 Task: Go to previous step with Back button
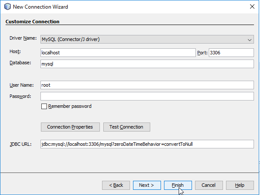coord(116,185)
